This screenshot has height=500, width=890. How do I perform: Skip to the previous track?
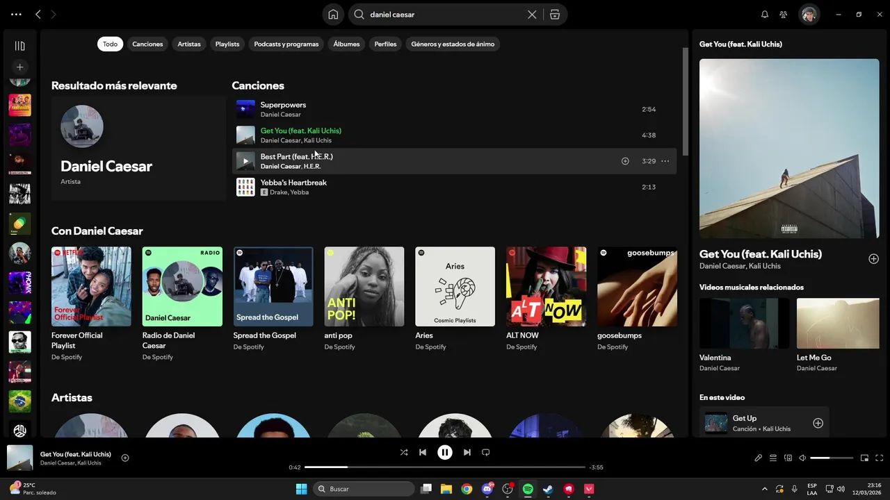pyautogui.click(x=423, y=452)
